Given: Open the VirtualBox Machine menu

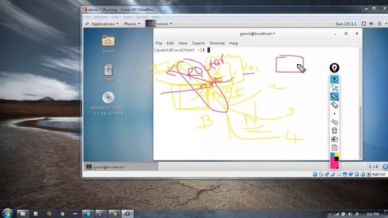Looking at the screenshot, I should point(101,17).
